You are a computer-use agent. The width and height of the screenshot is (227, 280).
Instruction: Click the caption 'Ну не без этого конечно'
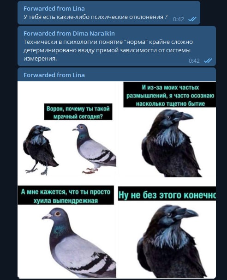click(167, 194)
